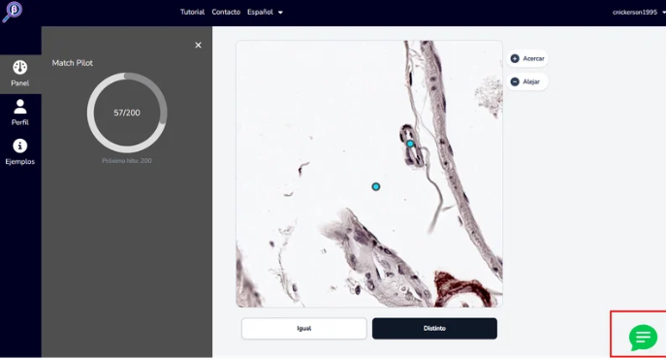Choose Distinto as the answer
This screenshot has height=359, width=666.
tap(434, 328)
